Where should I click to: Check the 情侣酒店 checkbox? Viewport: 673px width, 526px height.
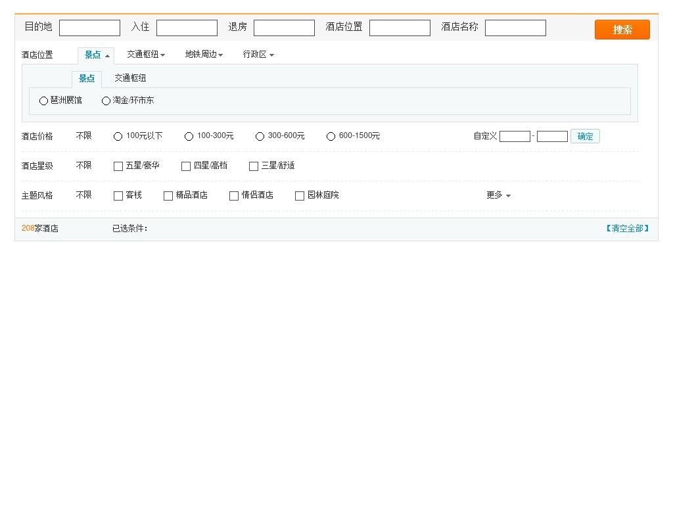coord(234,196)
